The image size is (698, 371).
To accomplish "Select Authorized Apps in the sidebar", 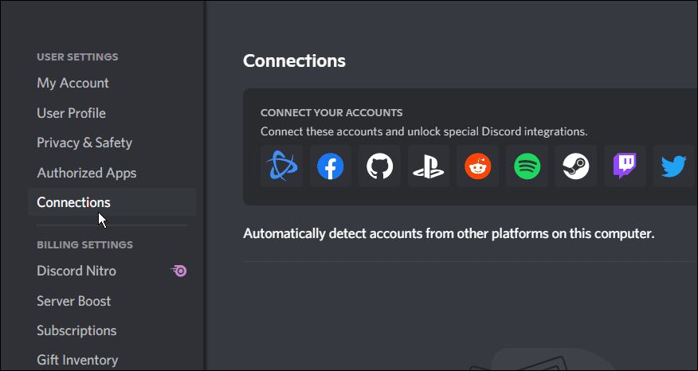I will (x=86, y=173).
